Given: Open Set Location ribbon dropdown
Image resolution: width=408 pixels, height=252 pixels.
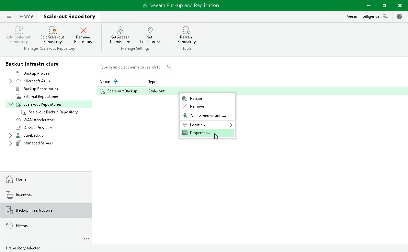Looking at the screenshot, I should [150, 35].
